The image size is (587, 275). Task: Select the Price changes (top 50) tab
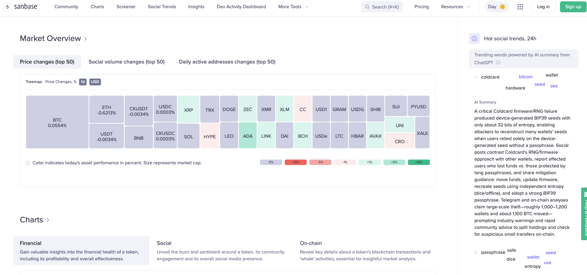[x=47, y=62]
